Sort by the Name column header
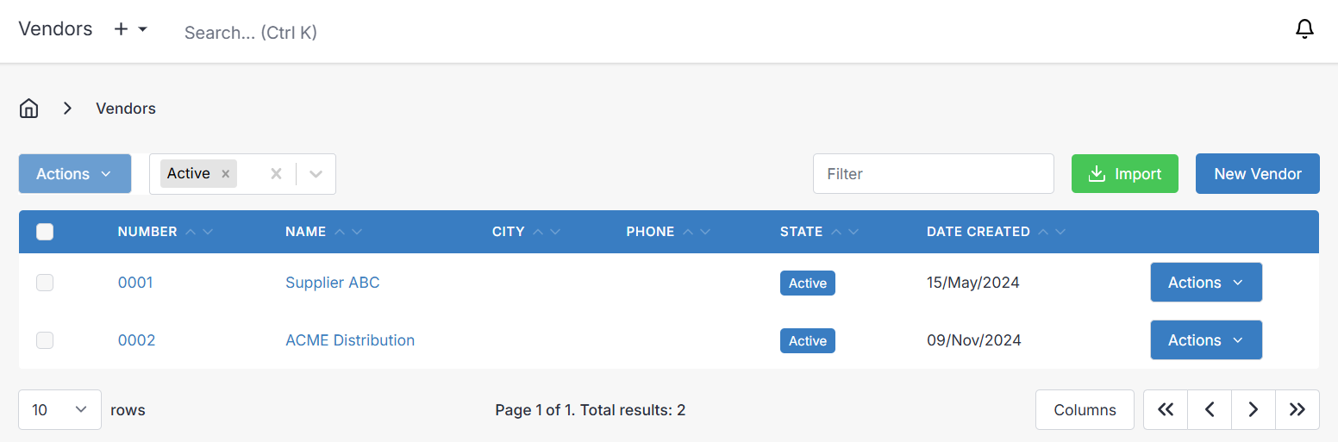 [x=306, y=232]
